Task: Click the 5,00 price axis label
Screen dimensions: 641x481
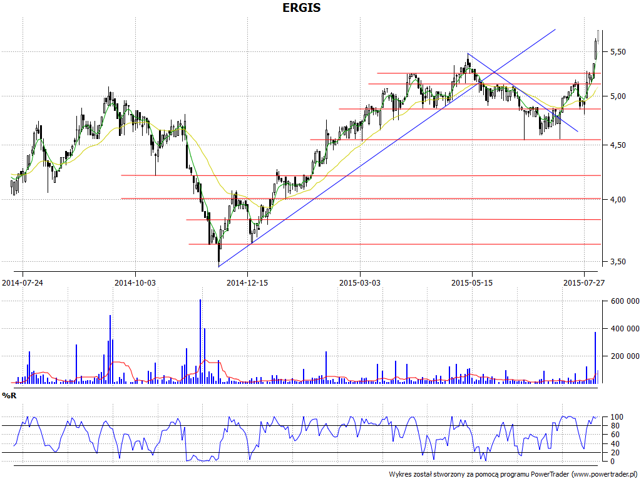Action: 618,96
